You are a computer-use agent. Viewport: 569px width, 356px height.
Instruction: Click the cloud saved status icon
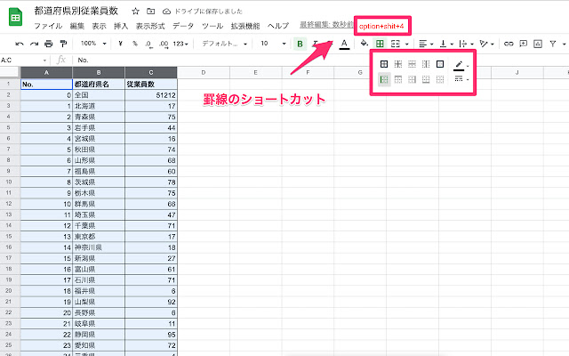(x=166, y=12)
